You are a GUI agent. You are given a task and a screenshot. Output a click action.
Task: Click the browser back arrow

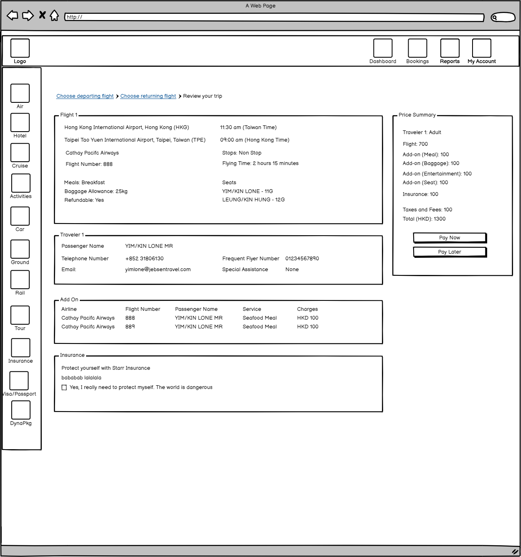13,15
